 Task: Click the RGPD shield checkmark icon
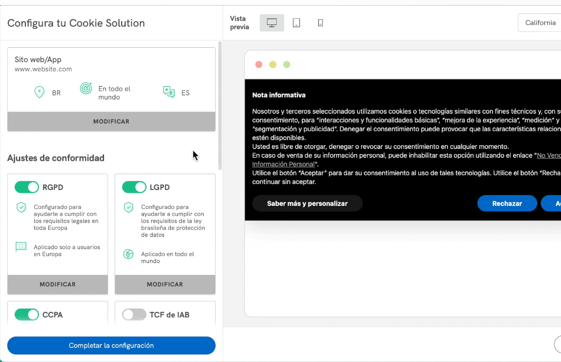[21, 207]
